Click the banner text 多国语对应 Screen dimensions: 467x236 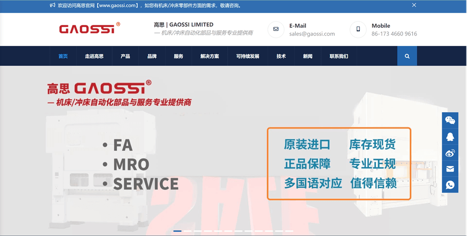click(313, 183)
